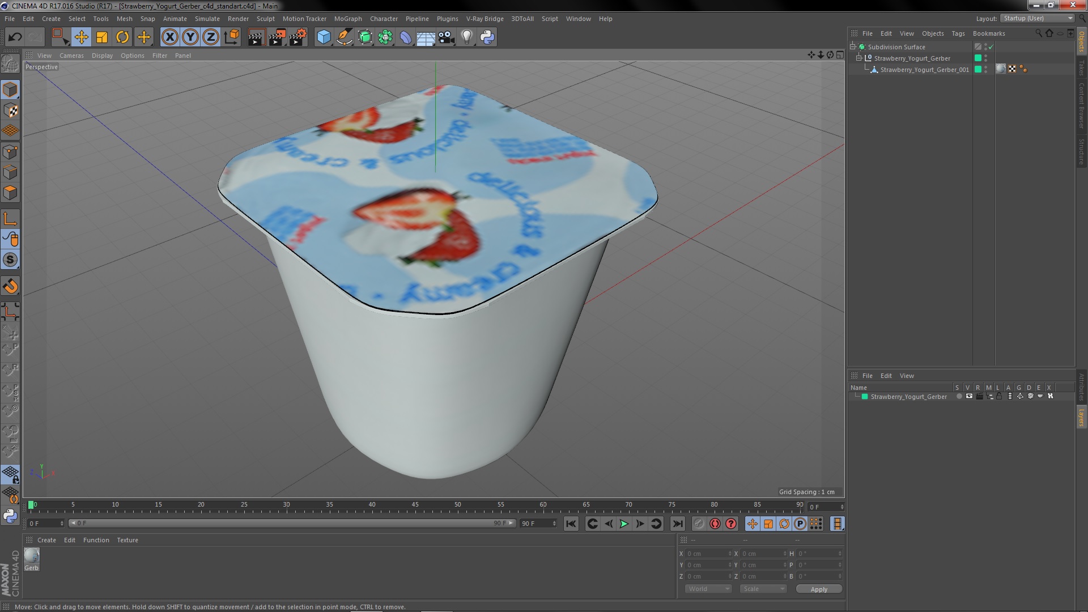Open the Bookmarks menu in Object Manager

pyautogui.click(x=989, y=33)
